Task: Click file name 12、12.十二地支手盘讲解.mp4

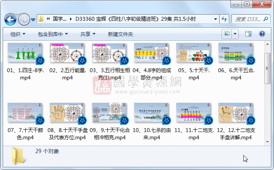Action: point(236,134)
